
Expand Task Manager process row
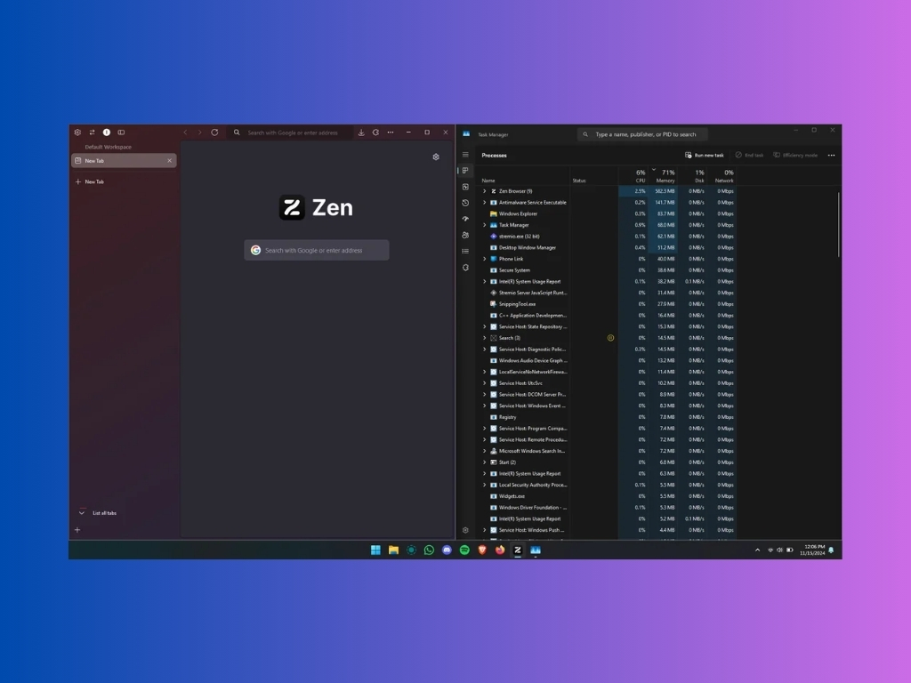tap(485, 225)
